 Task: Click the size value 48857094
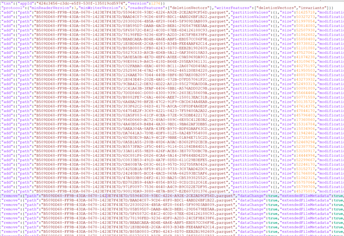(306, 75)
